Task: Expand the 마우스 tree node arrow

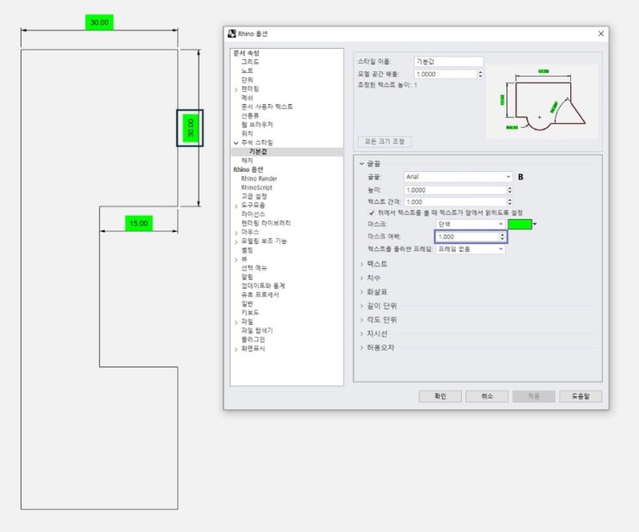Action: click(x=236, y=233)
